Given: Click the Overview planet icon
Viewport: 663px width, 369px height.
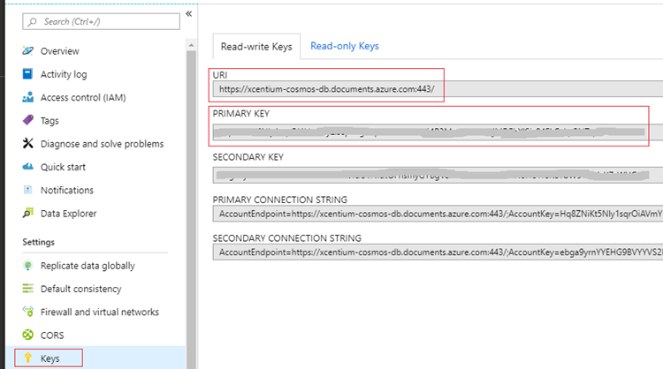Looking at the screenshot, I should click(x=28, y=50).
